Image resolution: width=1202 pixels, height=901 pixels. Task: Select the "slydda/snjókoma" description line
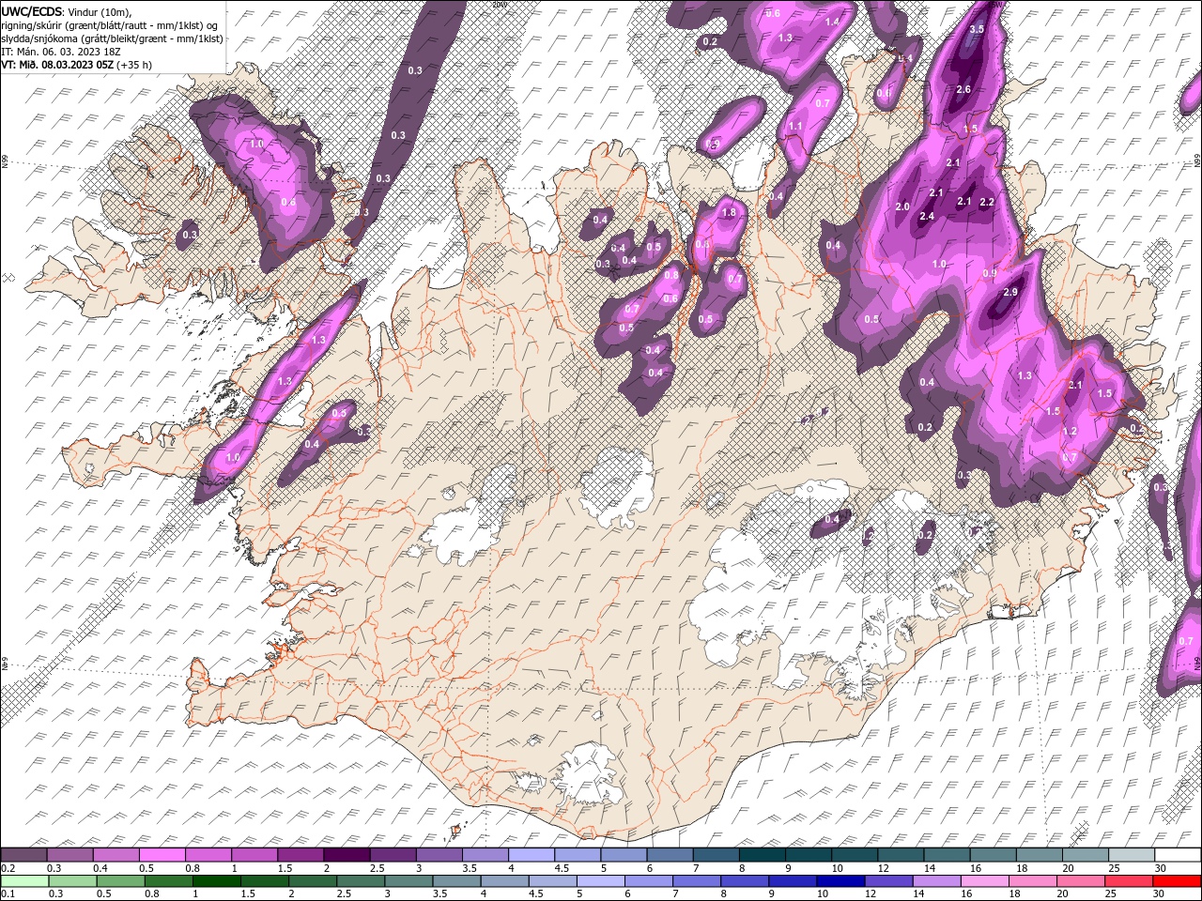112,38
